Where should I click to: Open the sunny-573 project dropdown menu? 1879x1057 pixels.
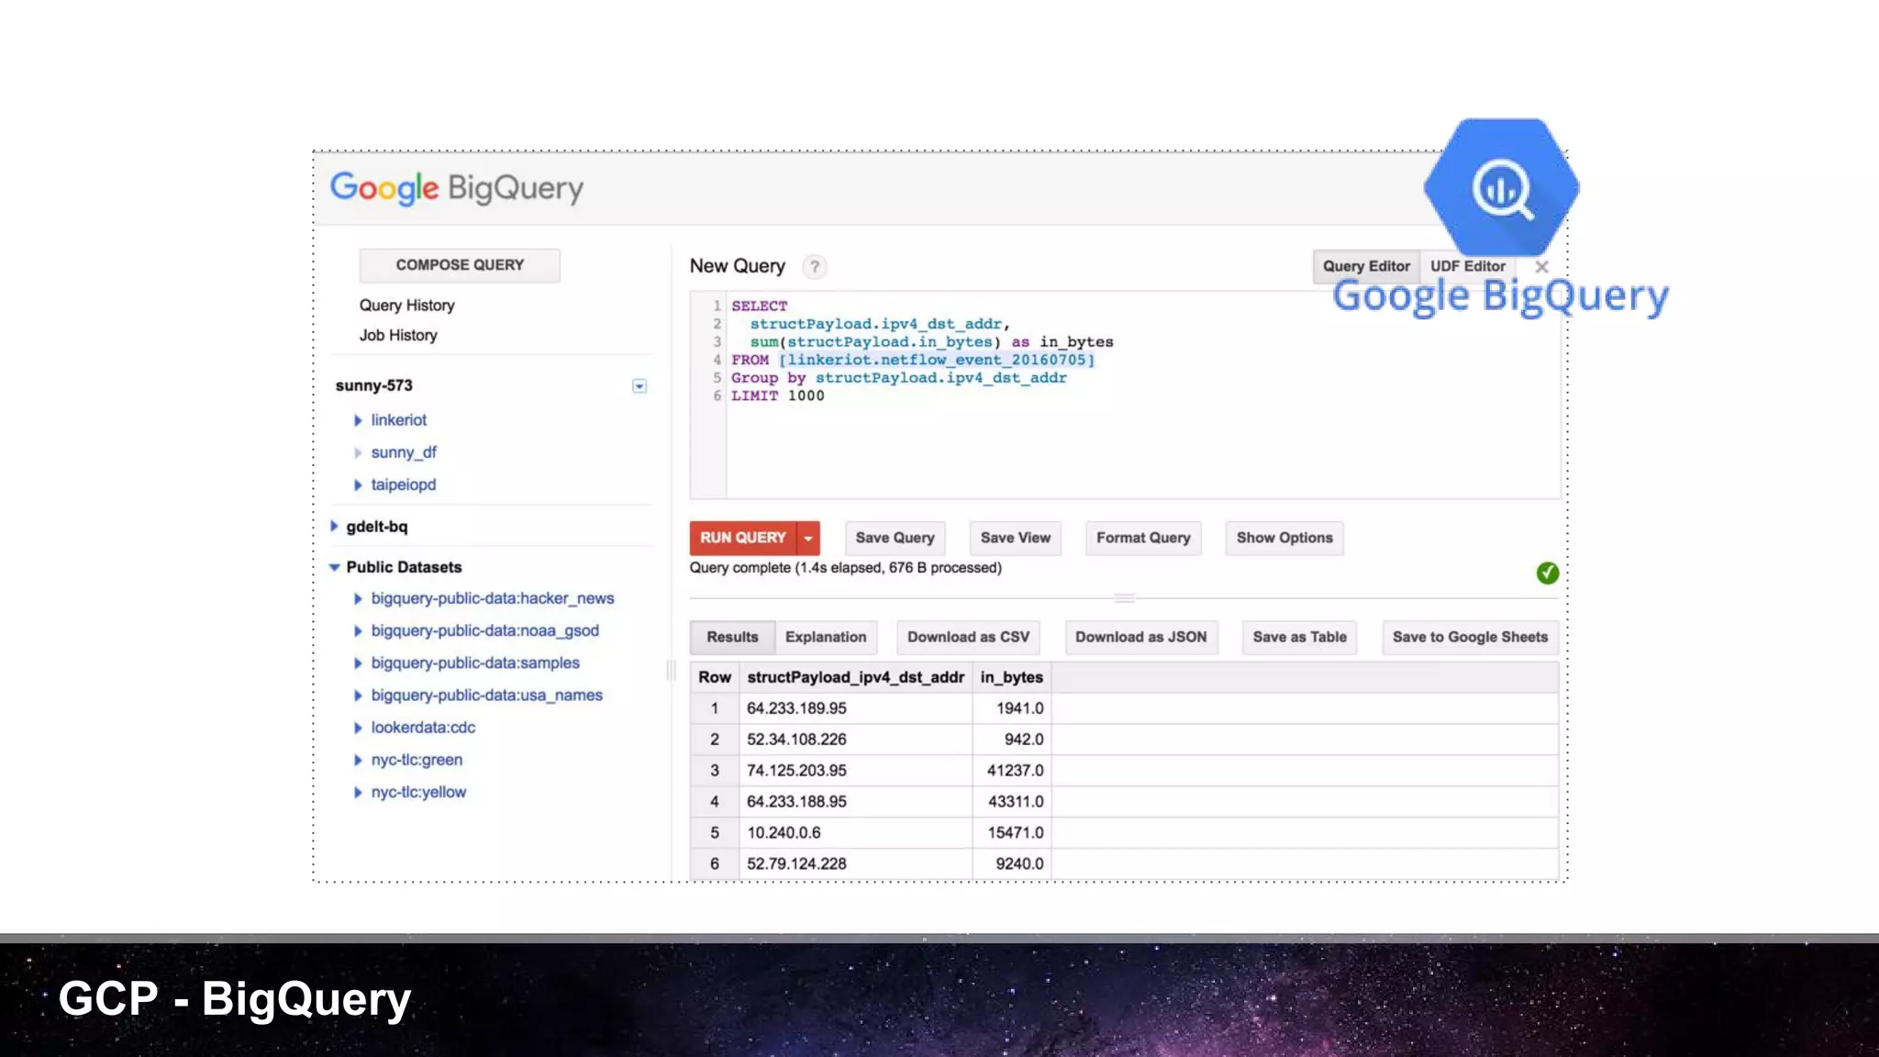(x=639, y=386)
